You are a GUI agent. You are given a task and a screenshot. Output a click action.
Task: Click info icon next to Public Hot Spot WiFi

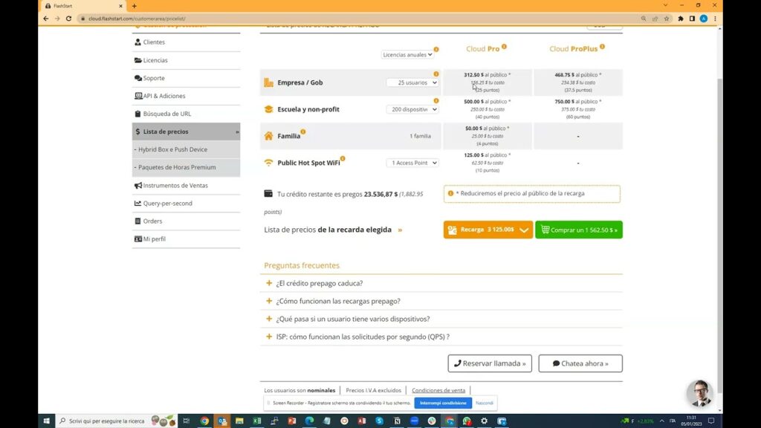point(343,158)
